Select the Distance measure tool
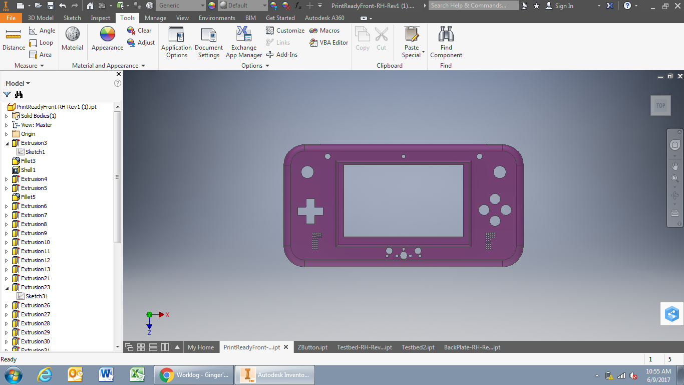Screen dimensions: 684x385 (14, 40)
